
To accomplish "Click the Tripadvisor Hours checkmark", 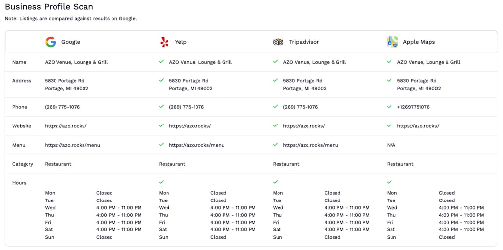I will [x=275, y=182].
